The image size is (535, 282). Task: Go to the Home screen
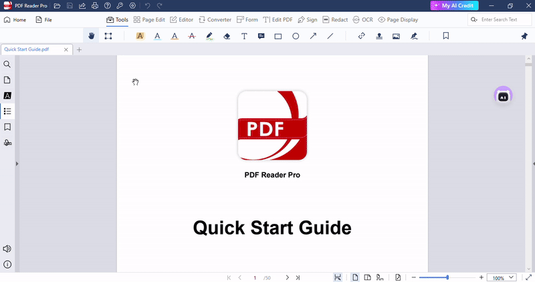(15, 20)
